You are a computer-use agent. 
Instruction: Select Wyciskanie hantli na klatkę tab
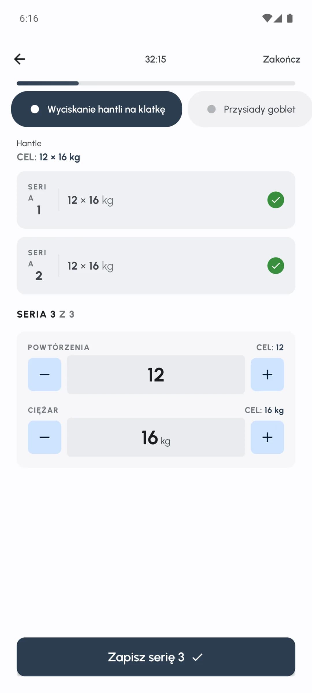[97, 109]
